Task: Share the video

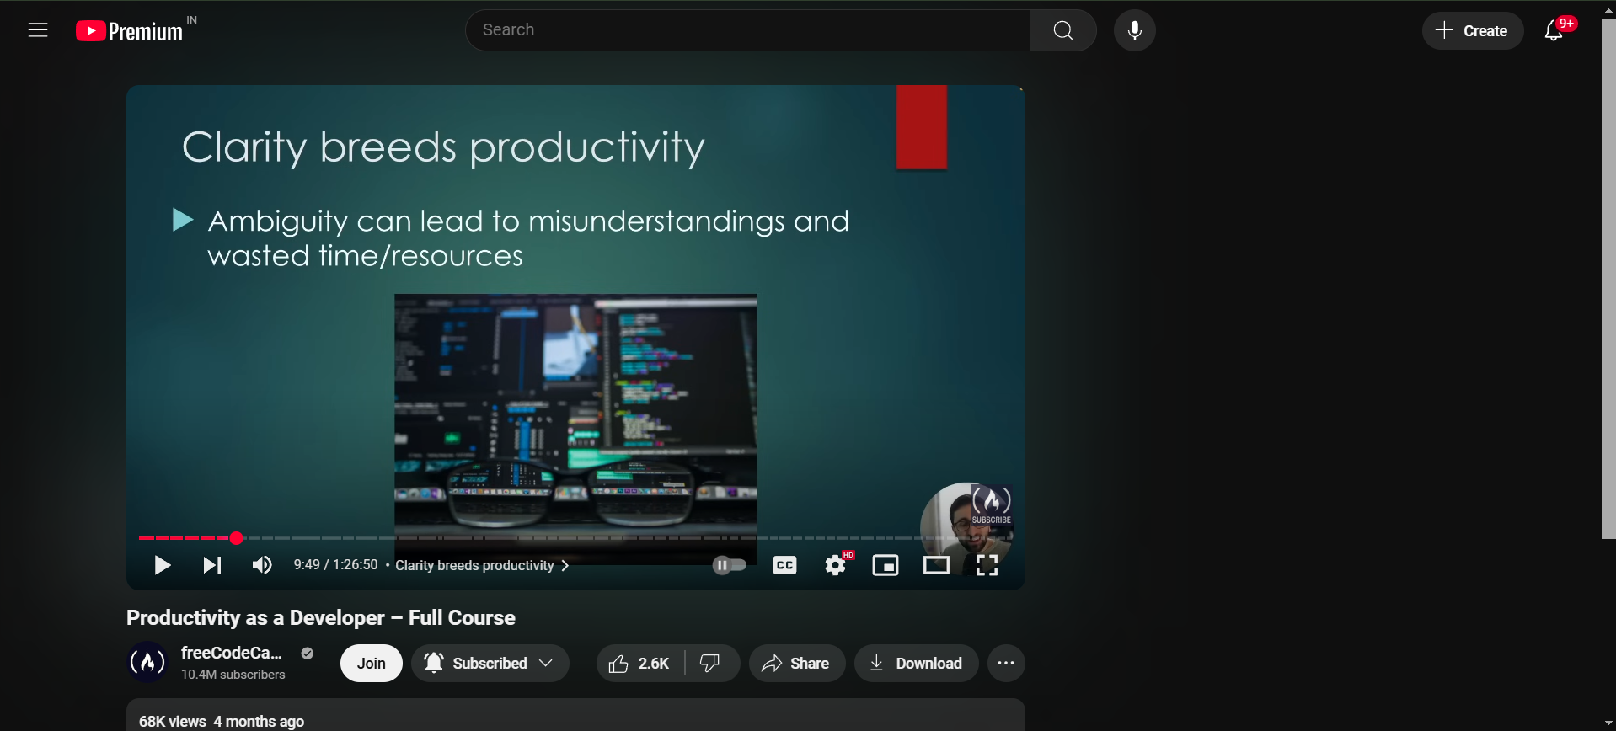Action: pyautogui.click(x=796, y=663)
